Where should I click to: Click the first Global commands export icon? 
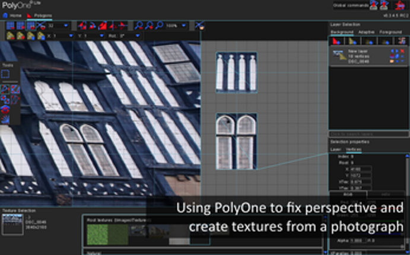(x=374, y=5)
